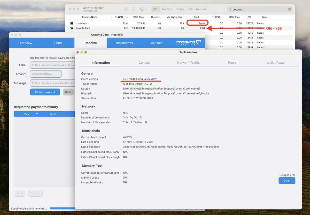Sort by the % GPU column header

(x=216, y=17)
